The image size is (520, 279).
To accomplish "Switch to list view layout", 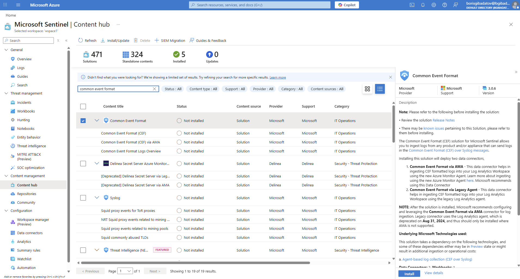I will pyautogui.click(x=380, y=89).
